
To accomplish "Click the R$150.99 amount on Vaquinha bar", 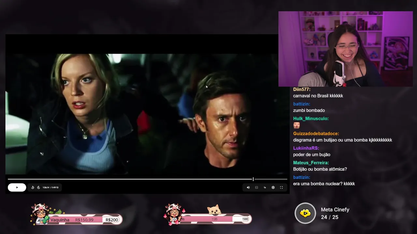I will 84,220.
